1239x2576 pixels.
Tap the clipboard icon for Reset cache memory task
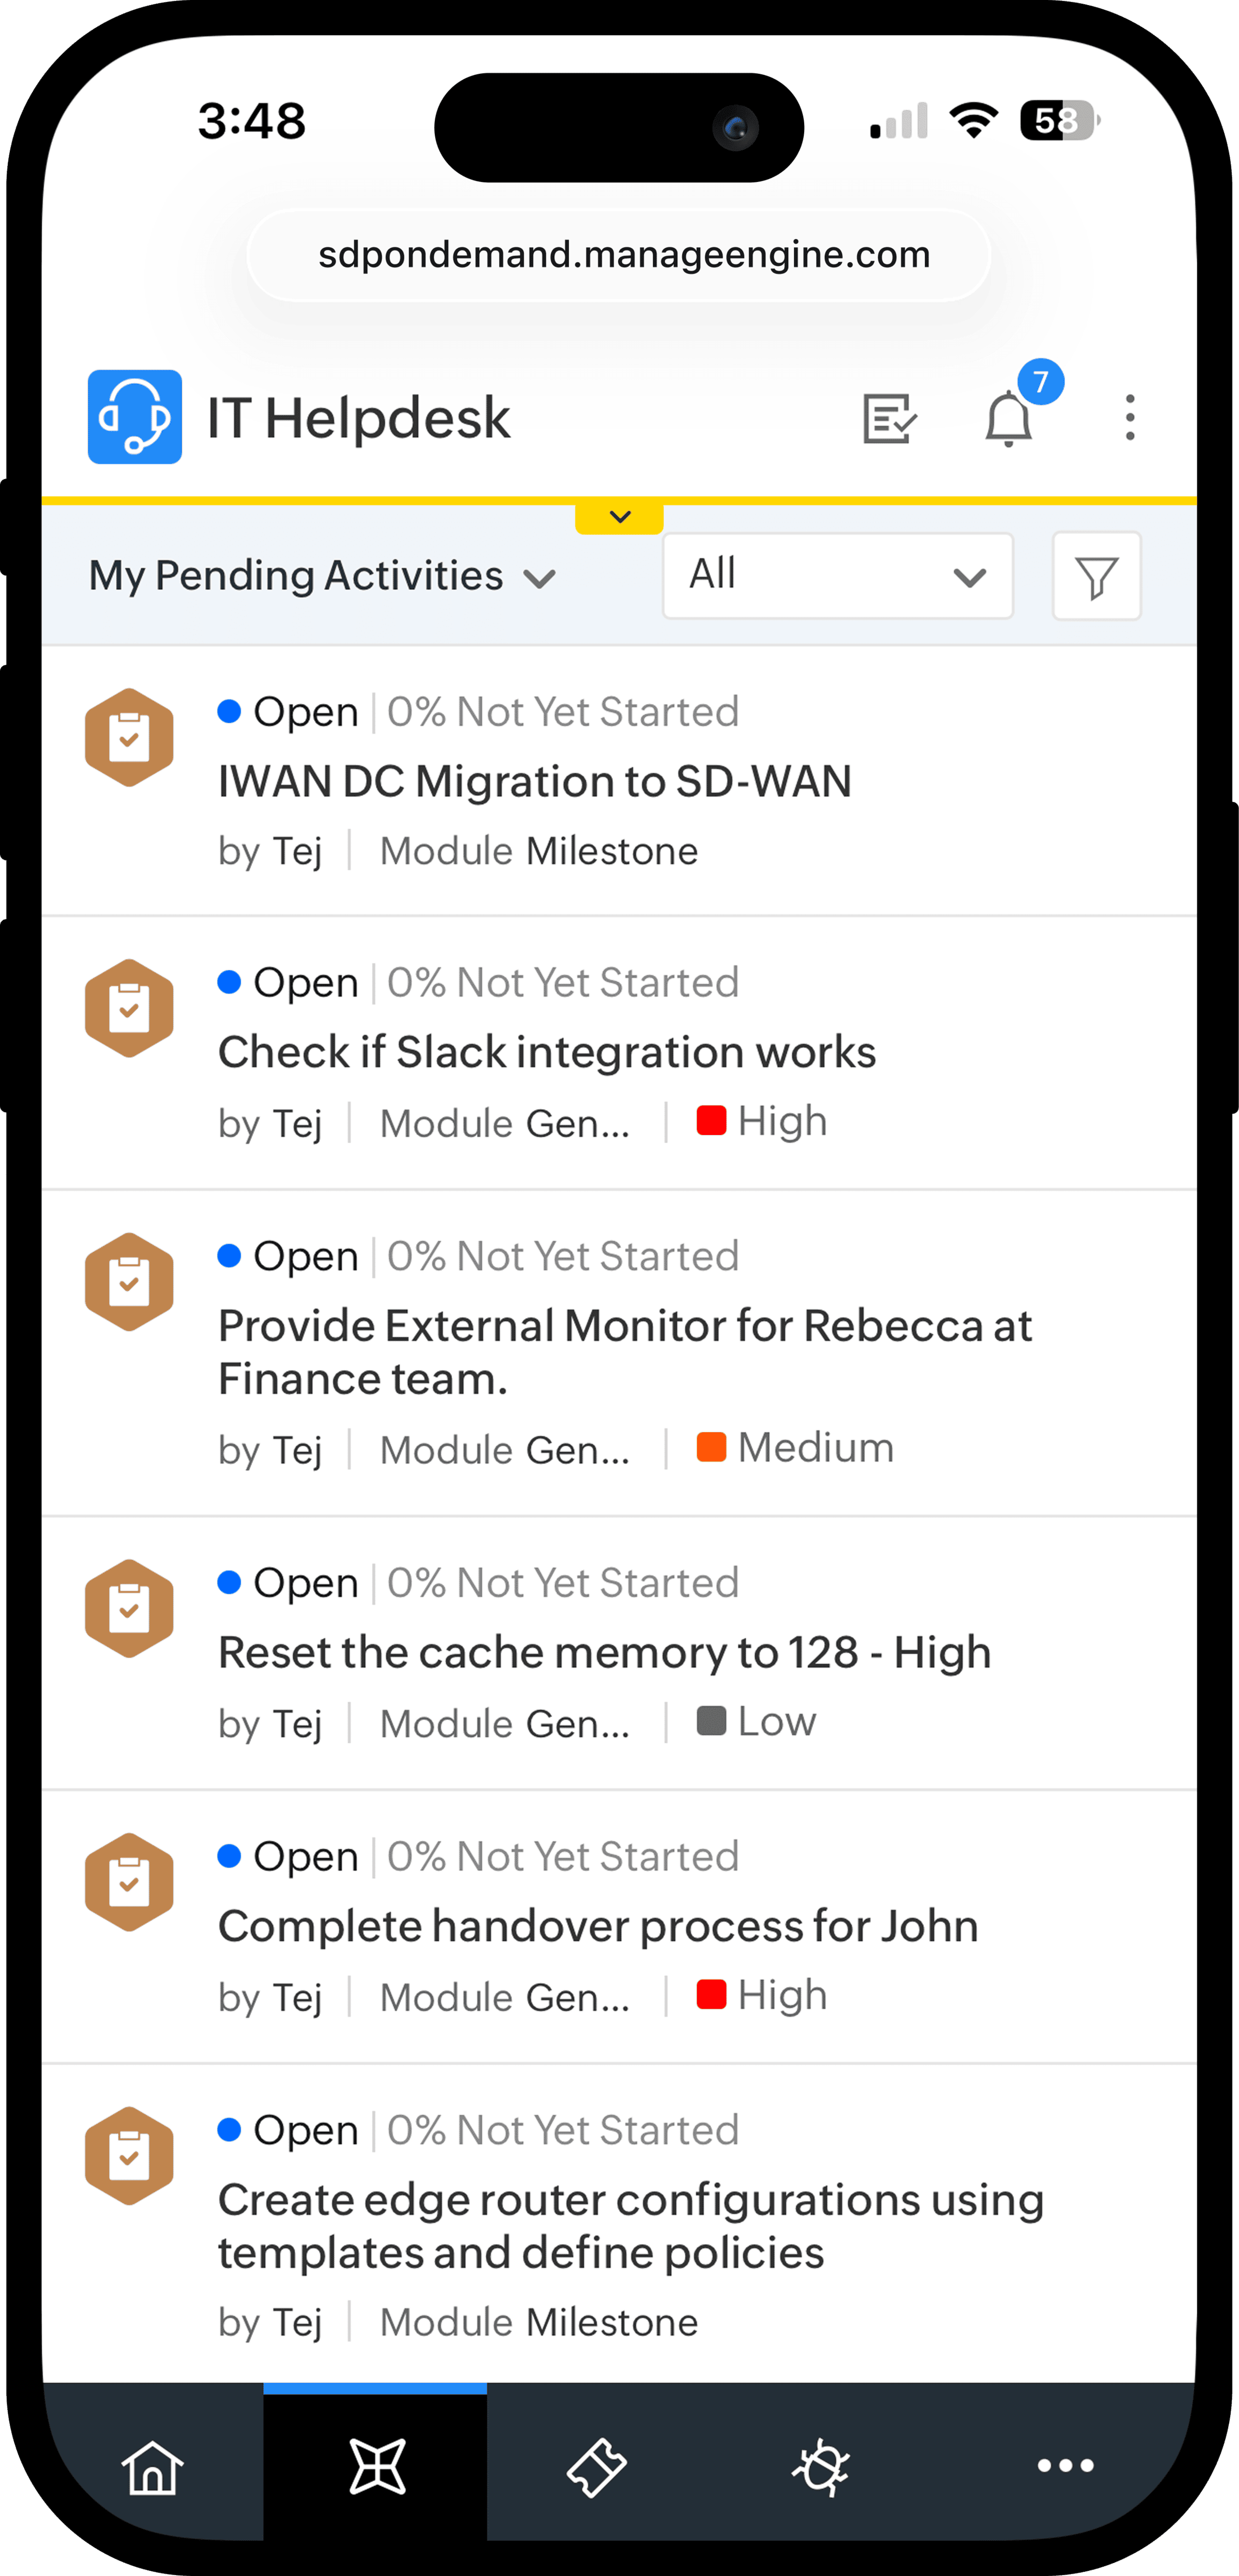point(129,1609)
